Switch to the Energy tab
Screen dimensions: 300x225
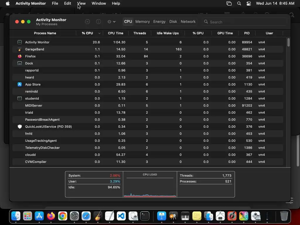159,22
